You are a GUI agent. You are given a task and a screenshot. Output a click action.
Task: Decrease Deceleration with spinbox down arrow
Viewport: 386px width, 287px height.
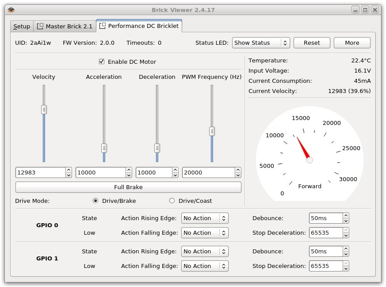point(175,175)
